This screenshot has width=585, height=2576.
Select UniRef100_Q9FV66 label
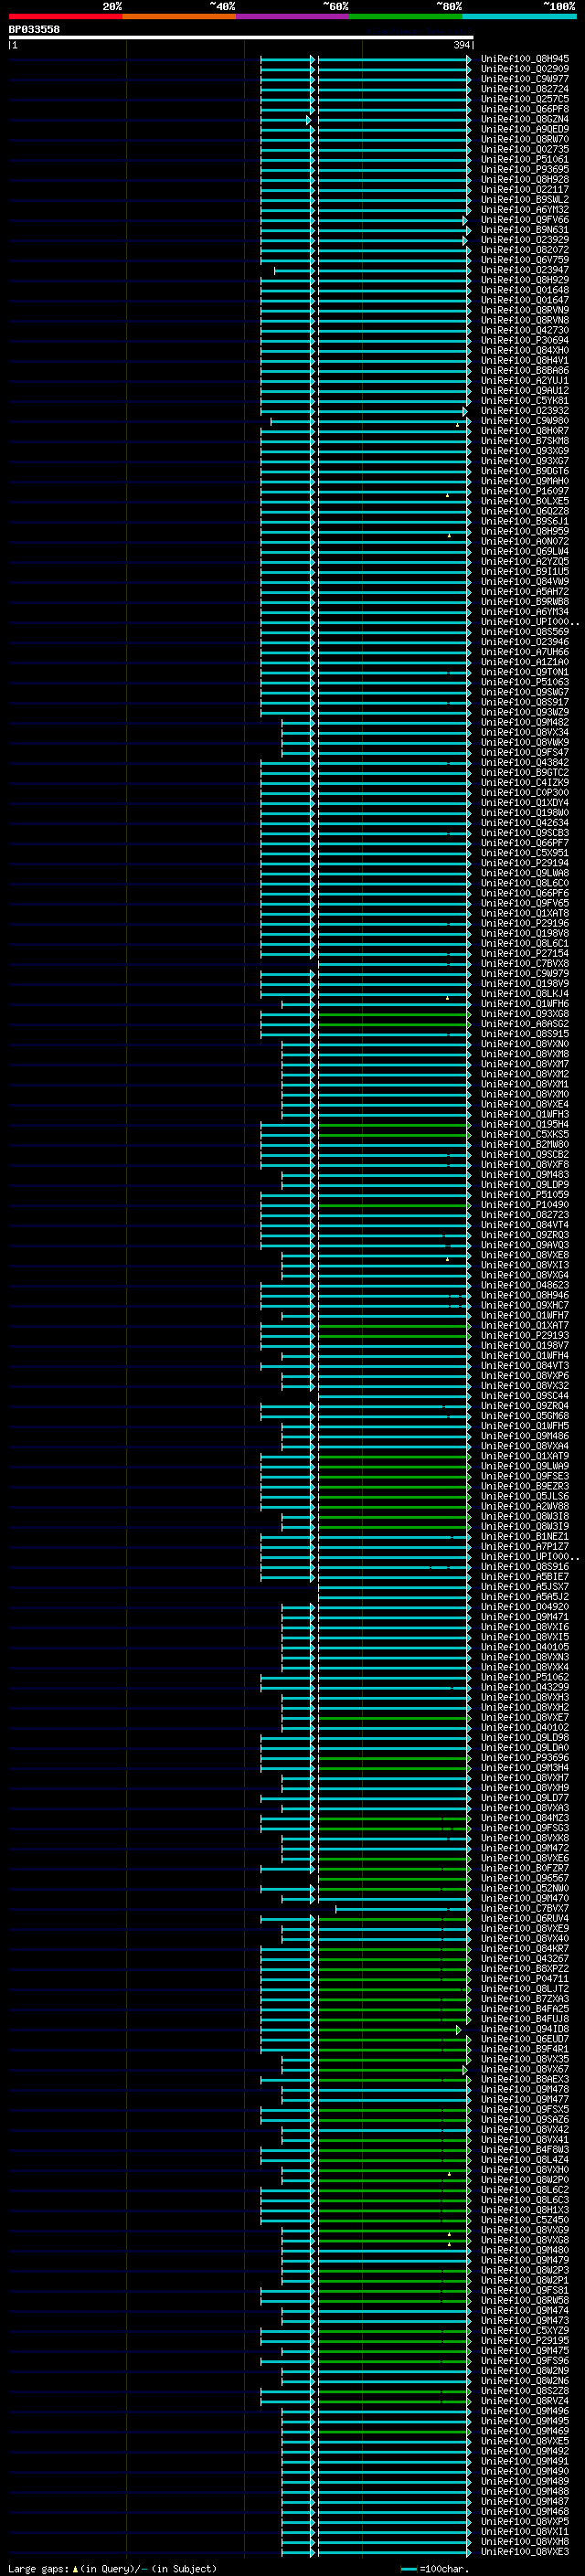point(525,219)
